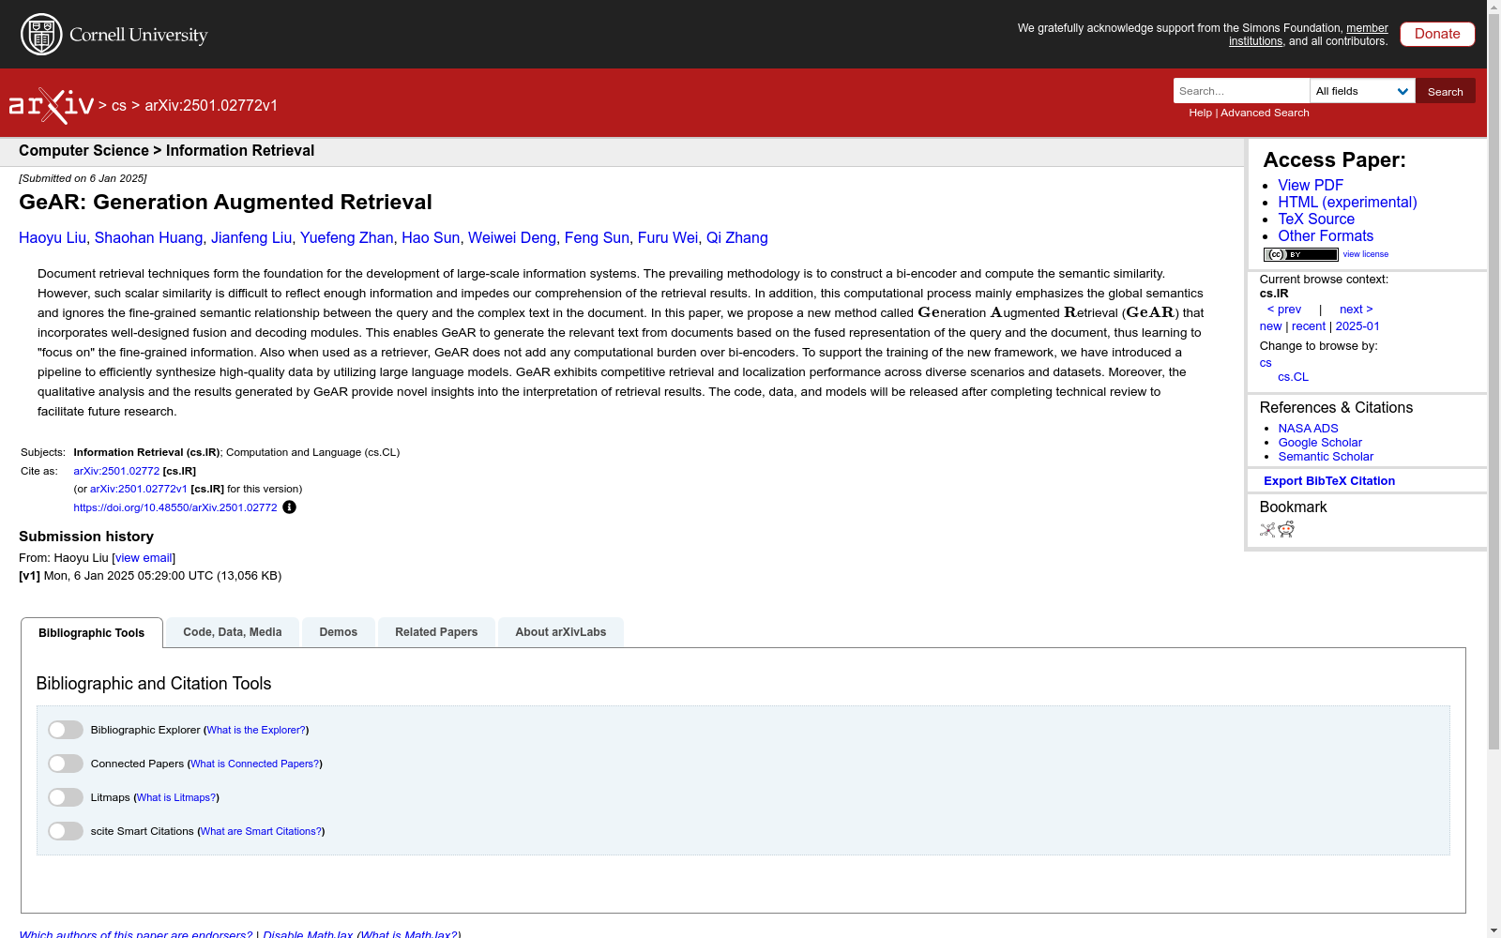Click Export BibTeX Citation
This screenshot has height=938, width=1501.
point(1329,481)
